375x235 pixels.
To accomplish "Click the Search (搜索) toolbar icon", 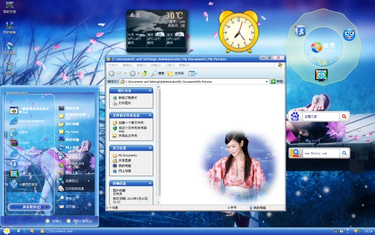I will [x=158, y=73].
